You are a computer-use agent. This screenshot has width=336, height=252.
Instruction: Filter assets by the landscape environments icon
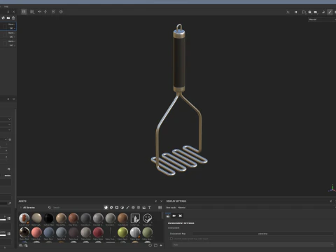click(144, 207)
